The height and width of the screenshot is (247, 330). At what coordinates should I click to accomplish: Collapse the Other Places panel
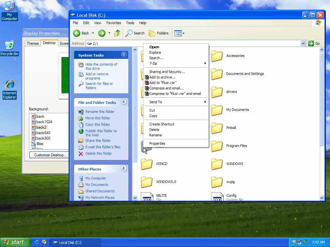[x=124, y=169]
